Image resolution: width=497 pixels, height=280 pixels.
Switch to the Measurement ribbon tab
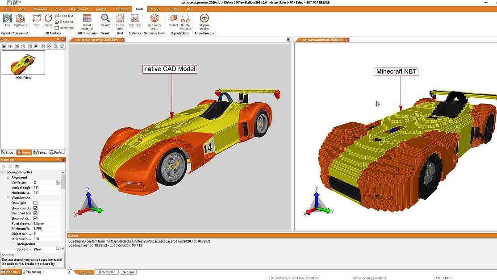(79, 9)
